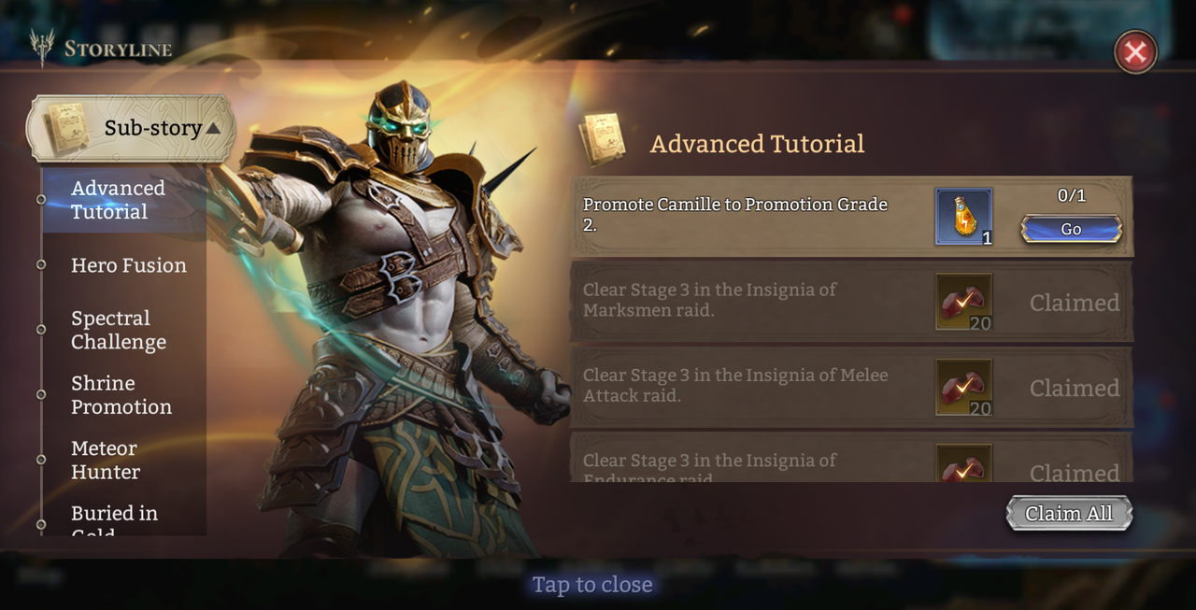The image size is (1196, 610).
Task: Collapse the Sub-story dropdown arrow
Action: (x=213, y=128)
